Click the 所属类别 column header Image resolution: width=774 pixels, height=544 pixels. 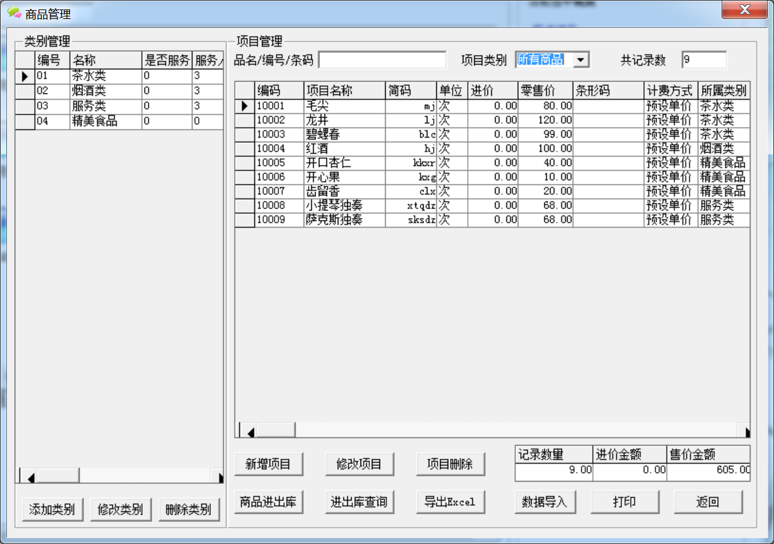coord(724,90)
